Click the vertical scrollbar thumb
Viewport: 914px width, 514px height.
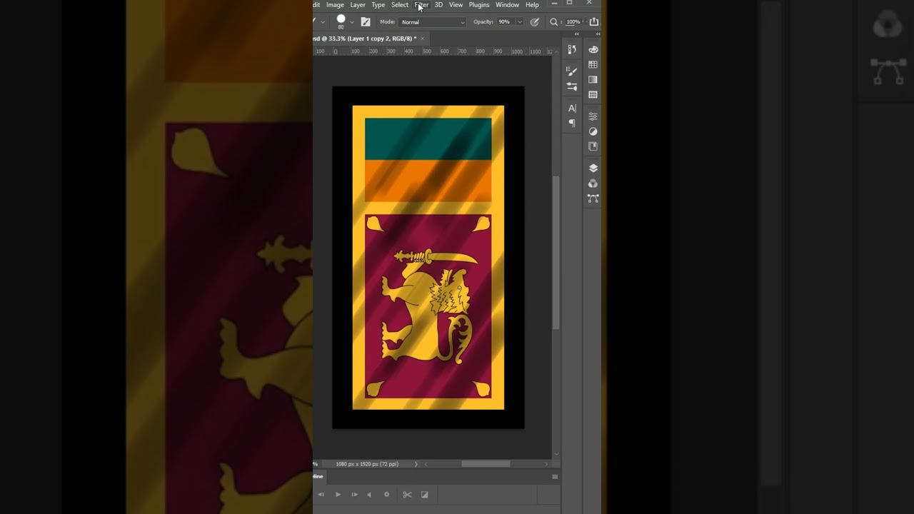click(x=556, y=252)
